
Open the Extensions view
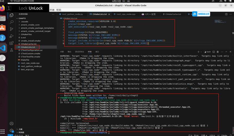11,43
